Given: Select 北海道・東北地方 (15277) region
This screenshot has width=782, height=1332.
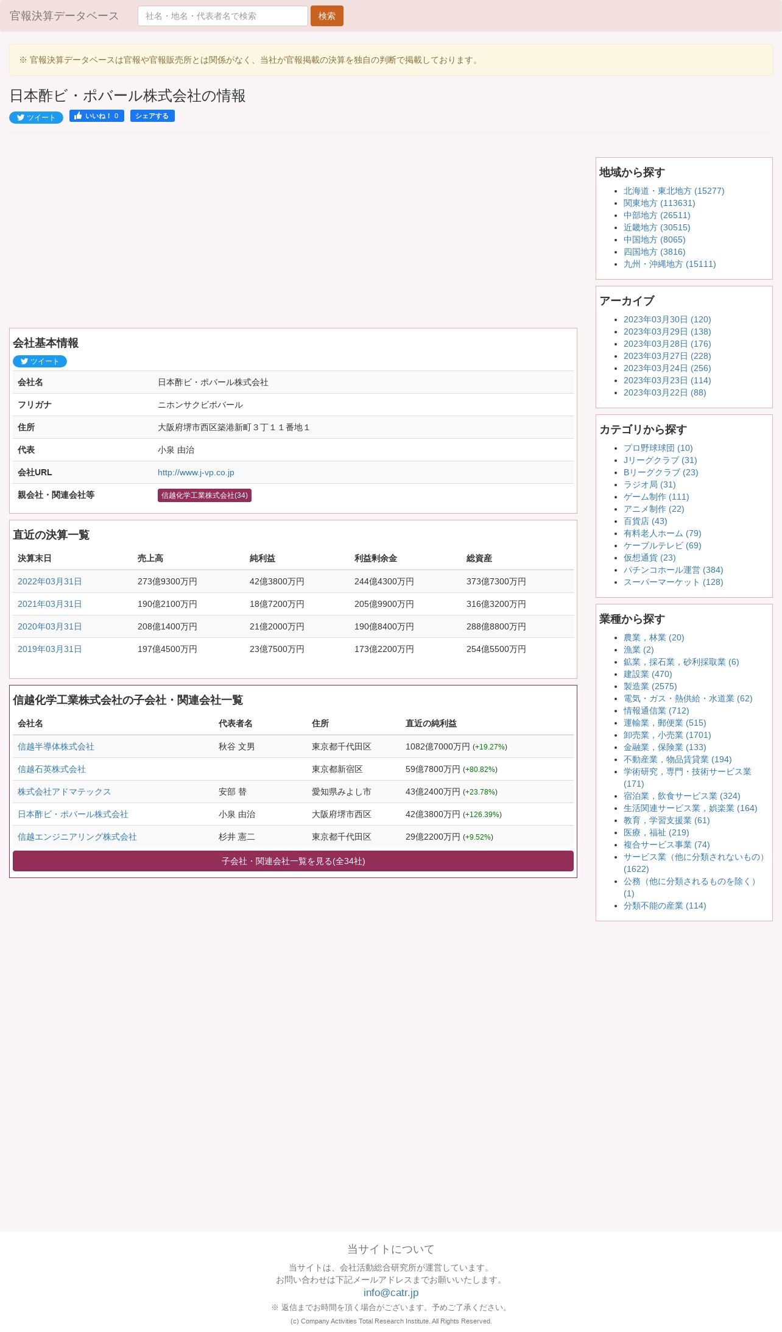Looking at the screenshot, I should tap(674, 191).
